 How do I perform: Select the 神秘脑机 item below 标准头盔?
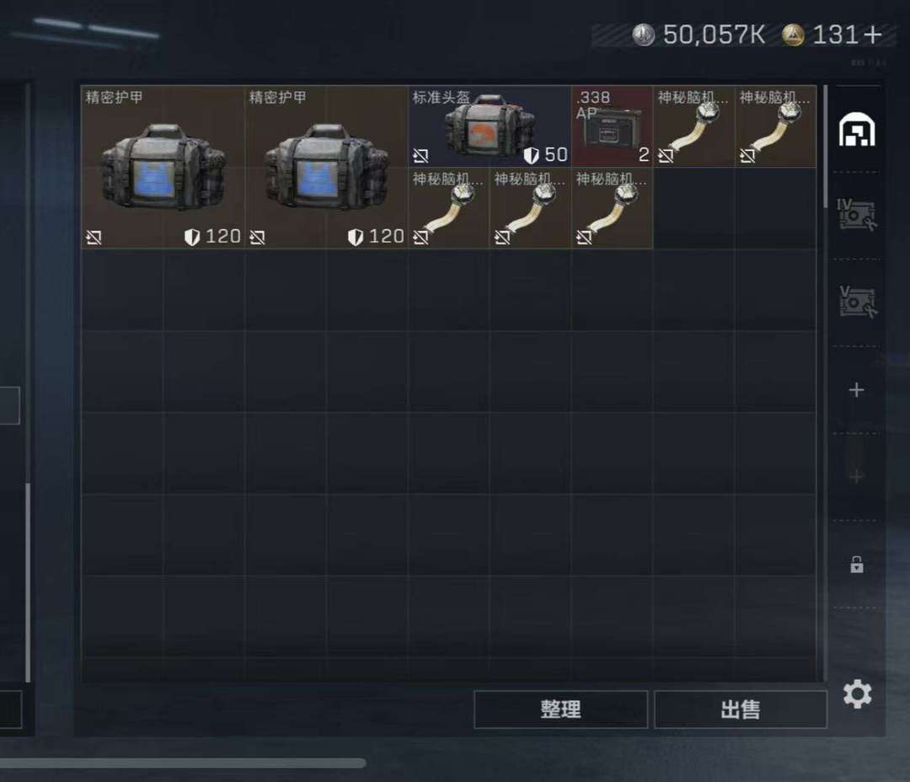point(448,208)
